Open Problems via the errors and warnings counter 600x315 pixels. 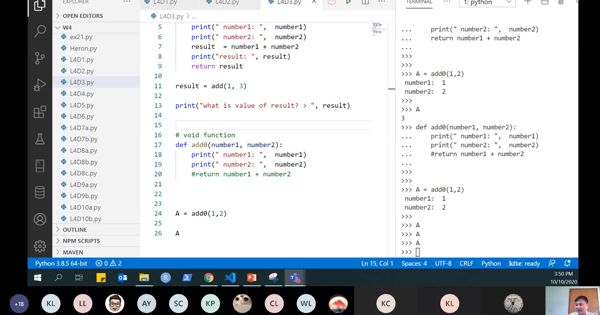tap(109, 263)
